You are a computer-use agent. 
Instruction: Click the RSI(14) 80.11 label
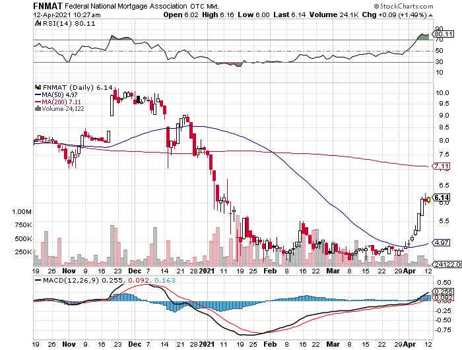coord(69,24)
